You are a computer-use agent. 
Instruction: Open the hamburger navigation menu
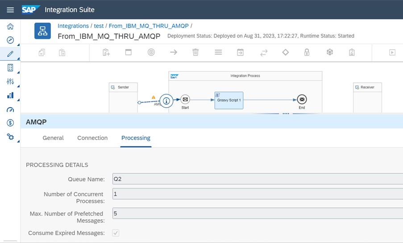pyautogui.click(x=10, y=10)
